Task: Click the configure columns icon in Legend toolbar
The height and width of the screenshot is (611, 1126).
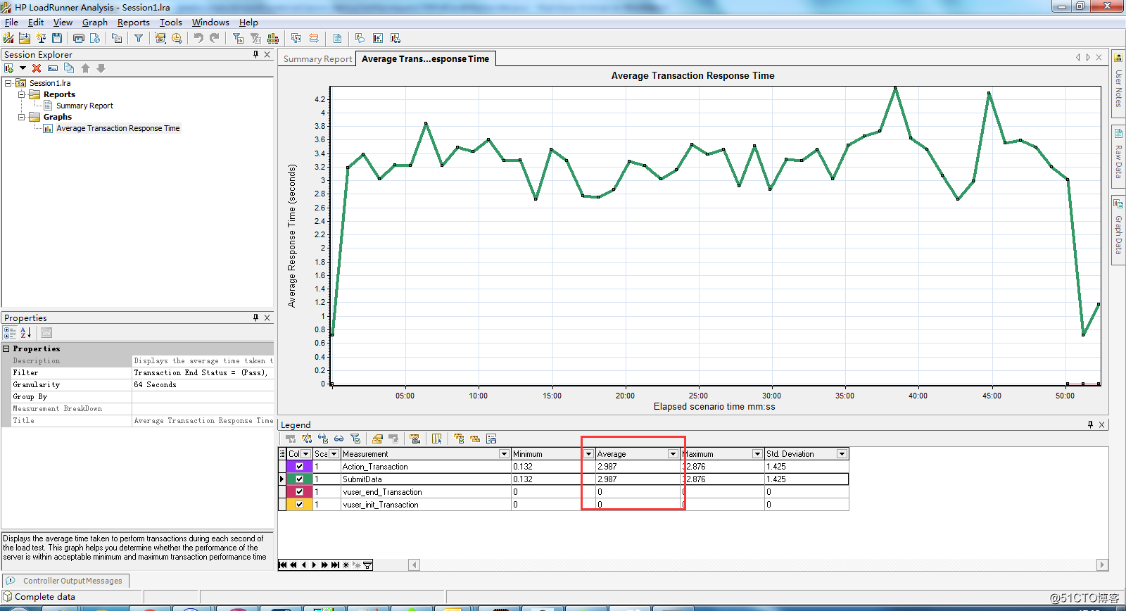Action: tap(437, 439)
